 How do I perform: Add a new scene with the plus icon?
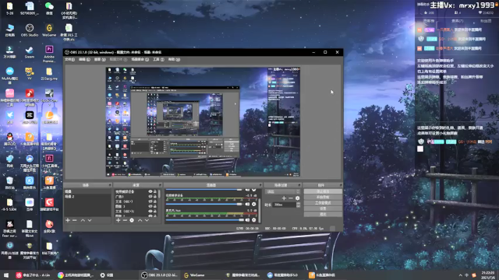coord(68,220)
